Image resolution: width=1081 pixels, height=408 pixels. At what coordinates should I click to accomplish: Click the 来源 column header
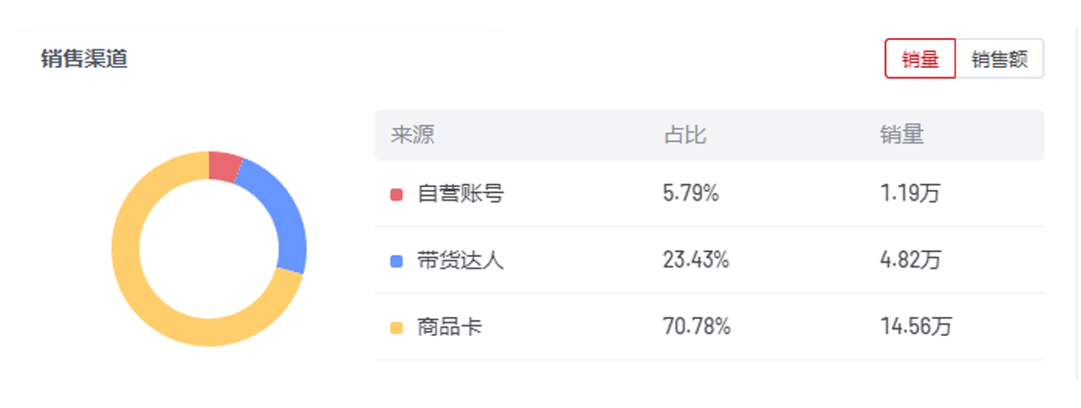tap(414, 136)
